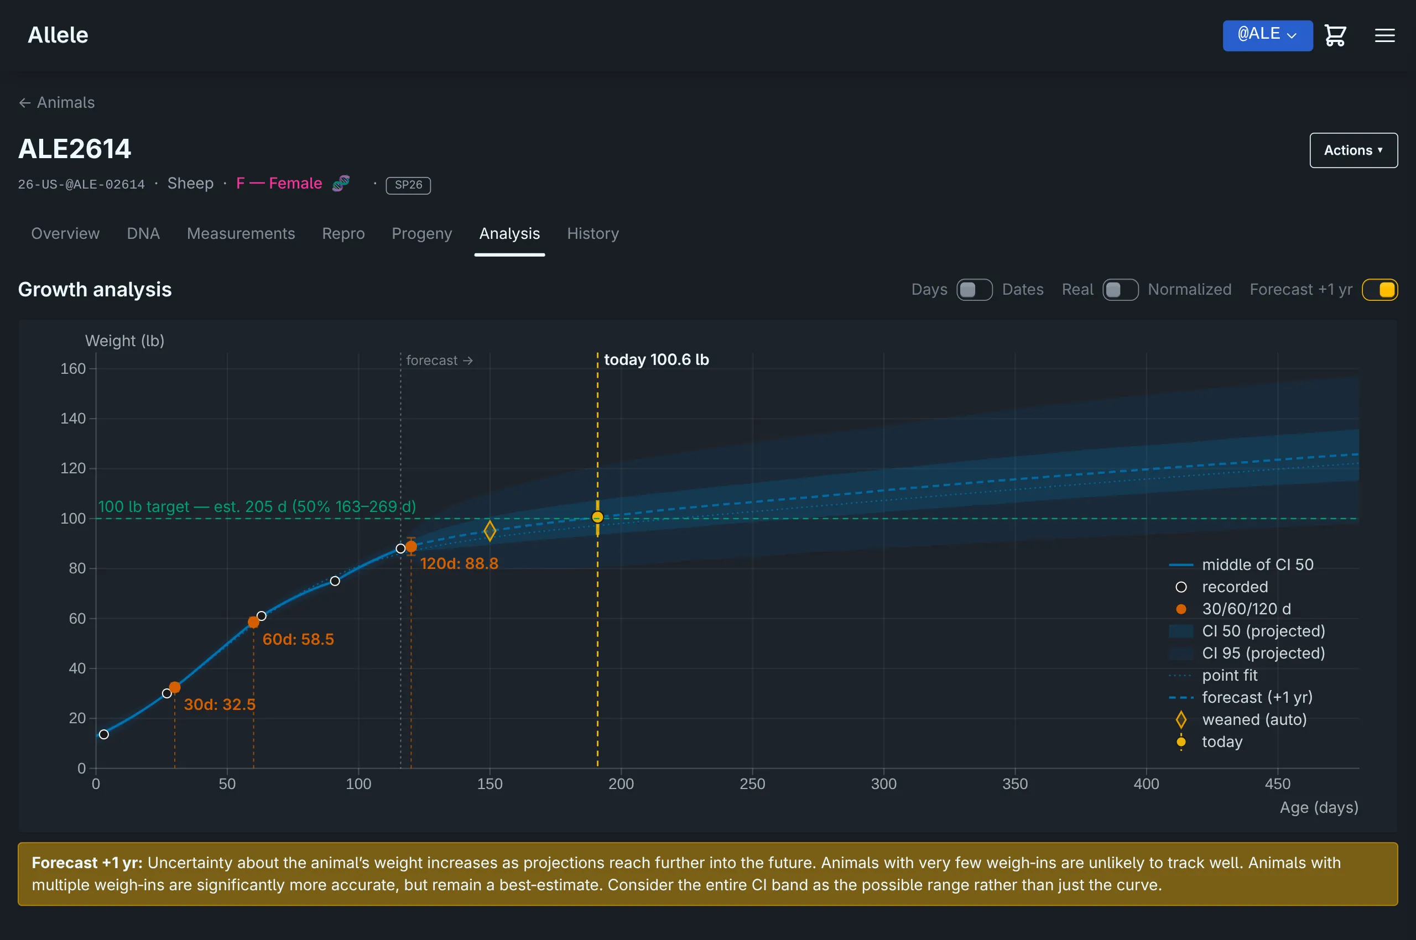1416x940 pixels.
Task: Click the 'recorded' legend entry
Action: [1221, 587]
